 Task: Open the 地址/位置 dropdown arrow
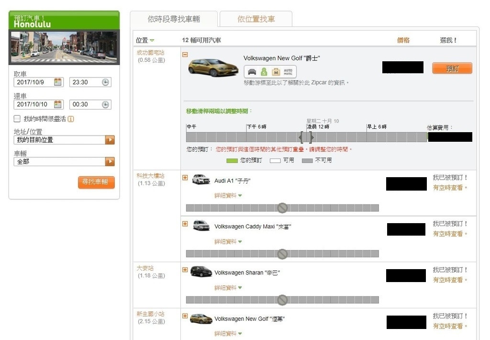[110, 140]
